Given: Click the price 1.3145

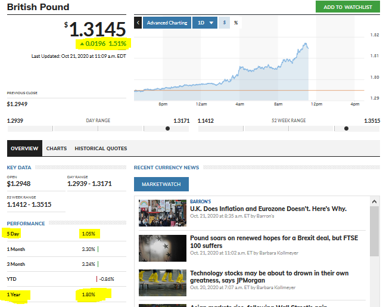Looking at the screenshot, I should [x=95, y=29].
